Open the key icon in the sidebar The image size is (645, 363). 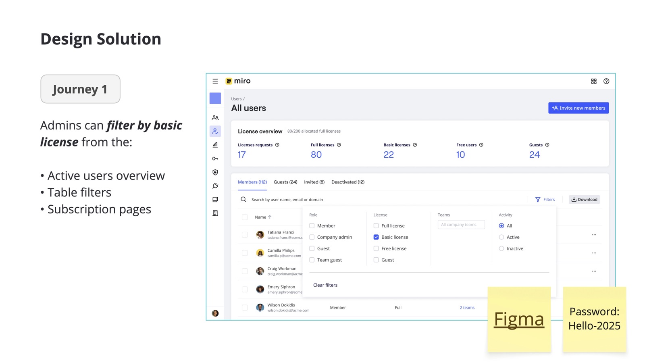click(x=215, y=159)
